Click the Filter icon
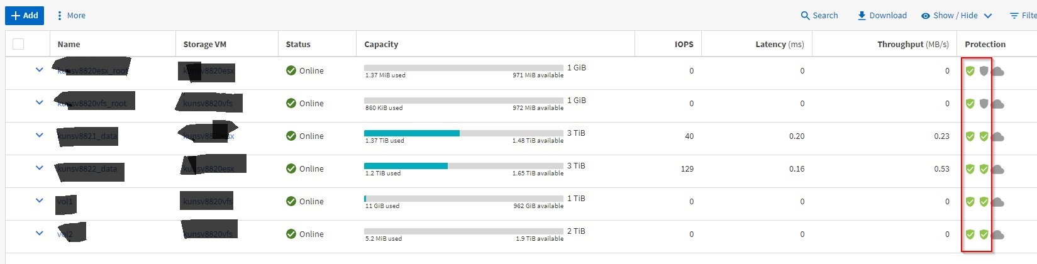1037x264 pixels. point(1014,16)
